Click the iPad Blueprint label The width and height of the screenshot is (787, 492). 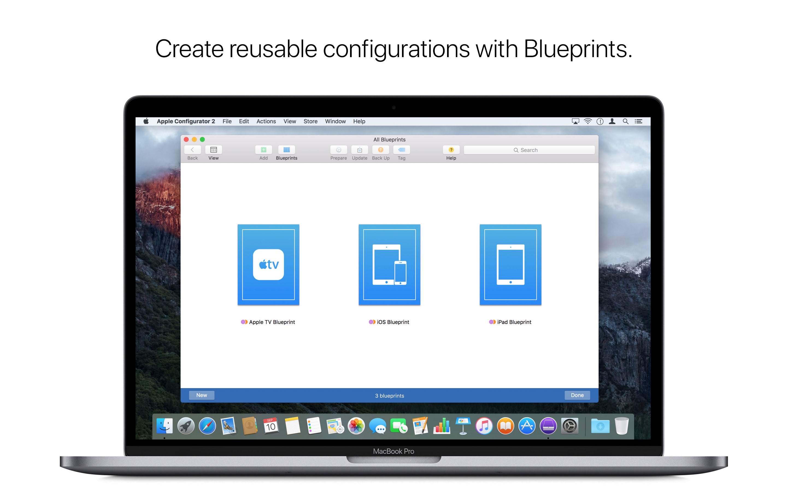click(514, 322)
